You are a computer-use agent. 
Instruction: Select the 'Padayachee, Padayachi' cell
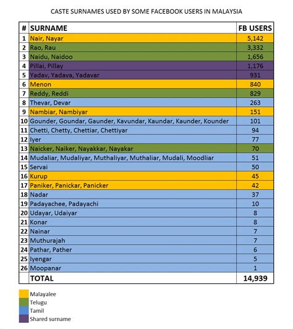point(132,203)
